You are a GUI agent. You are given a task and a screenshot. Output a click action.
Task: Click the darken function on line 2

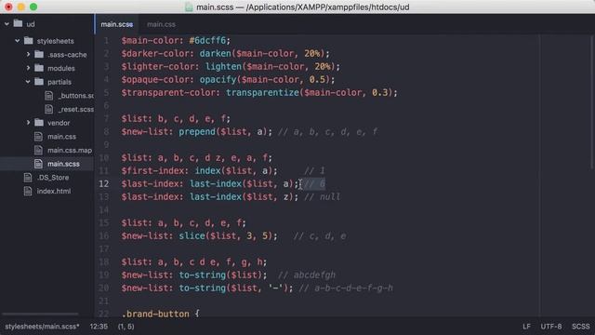tap(215, 54)
